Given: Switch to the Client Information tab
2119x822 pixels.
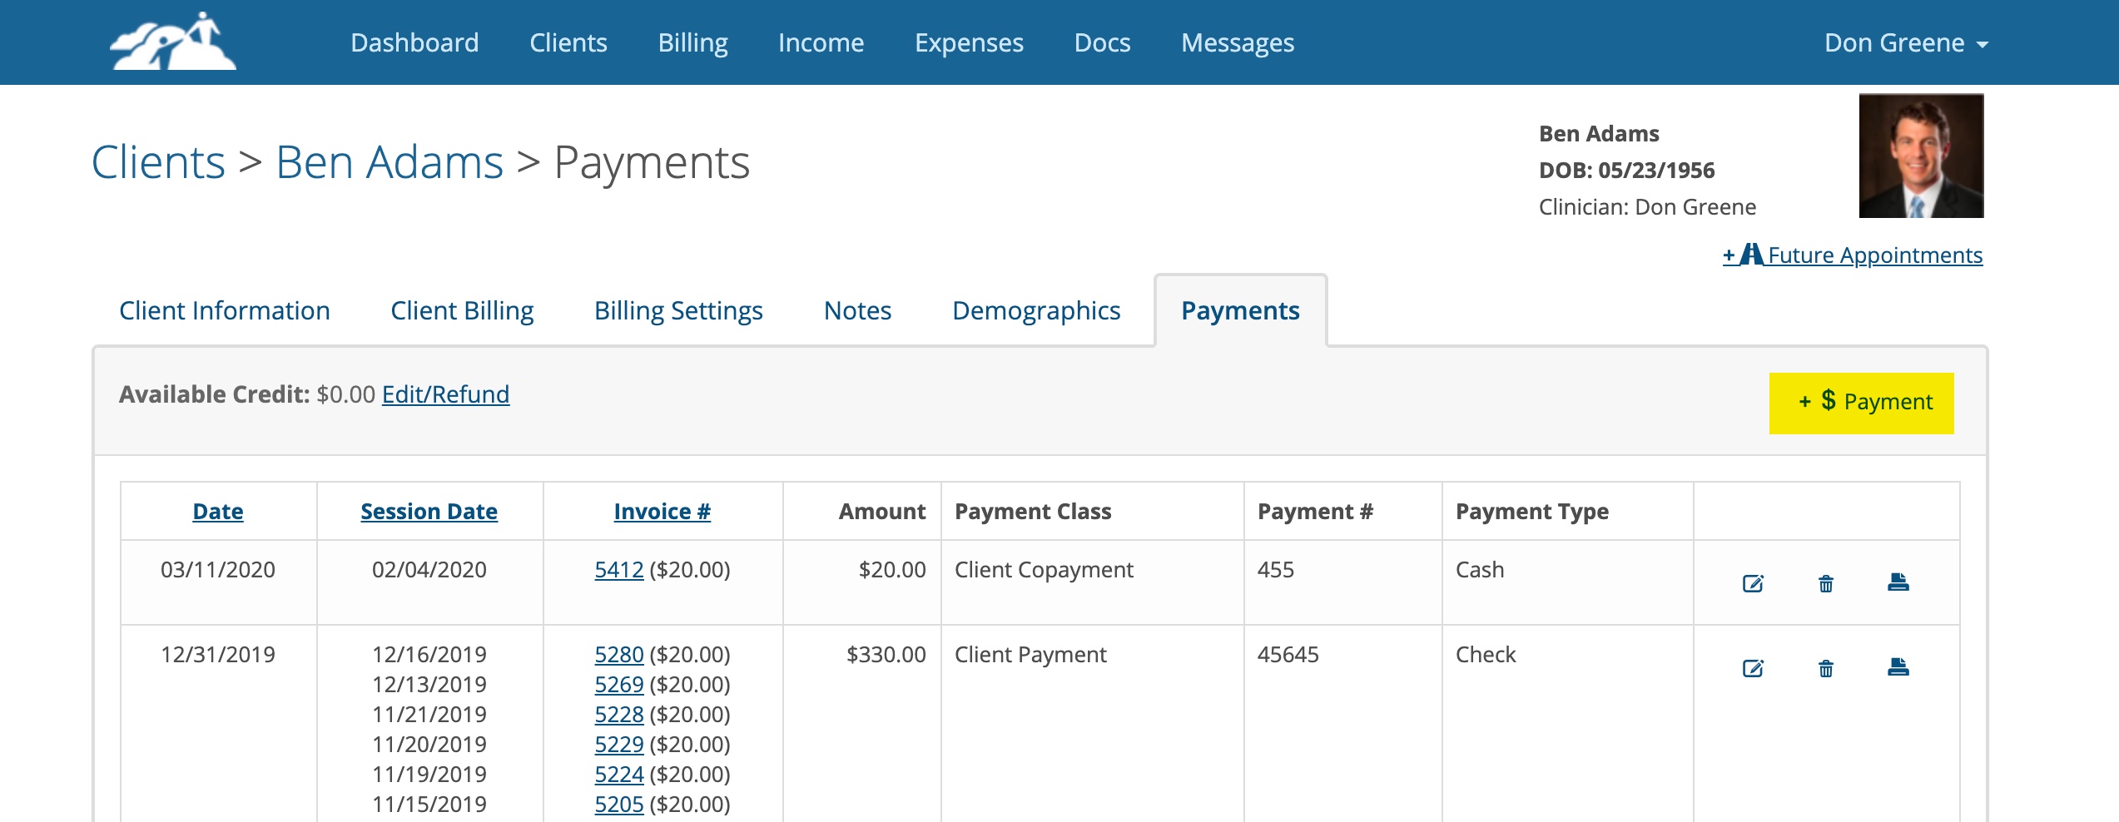Looking at the screenshot, I should pyautogui.click(x=225, y=310).
